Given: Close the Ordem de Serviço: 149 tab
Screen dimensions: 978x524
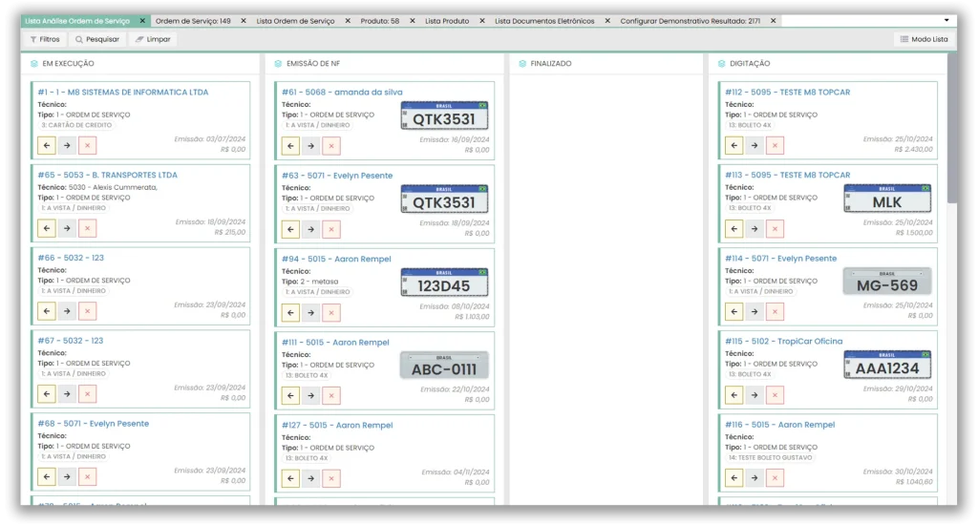Looking at the screenshot, I should 243,21.
